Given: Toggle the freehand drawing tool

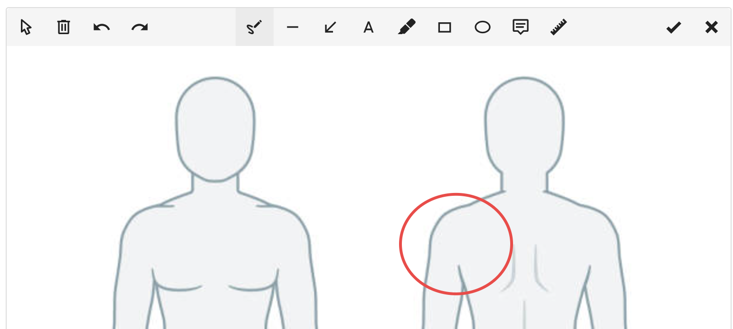Looking at the screenshot, I should coord(255,27).
